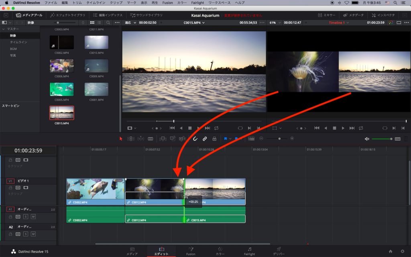The width and height of the screenshot is (411, 257).
Task: Solo audio track A1
Action: click(26, 217)
